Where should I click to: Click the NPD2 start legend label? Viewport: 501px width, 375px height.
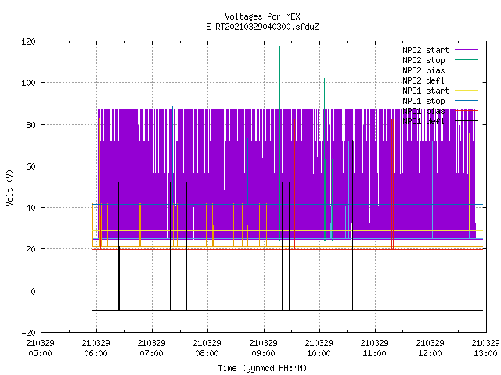(426, 50)
